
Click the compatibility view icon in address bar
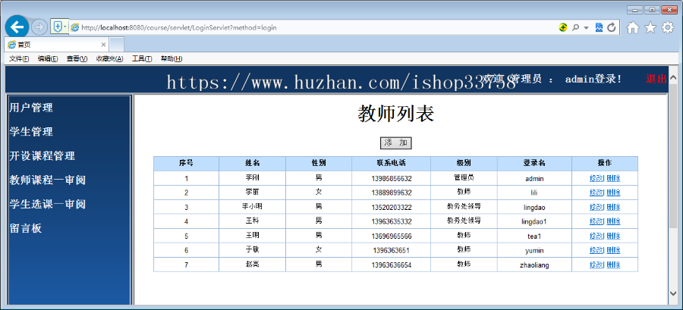pyautogui.click(x=563, y=27)
